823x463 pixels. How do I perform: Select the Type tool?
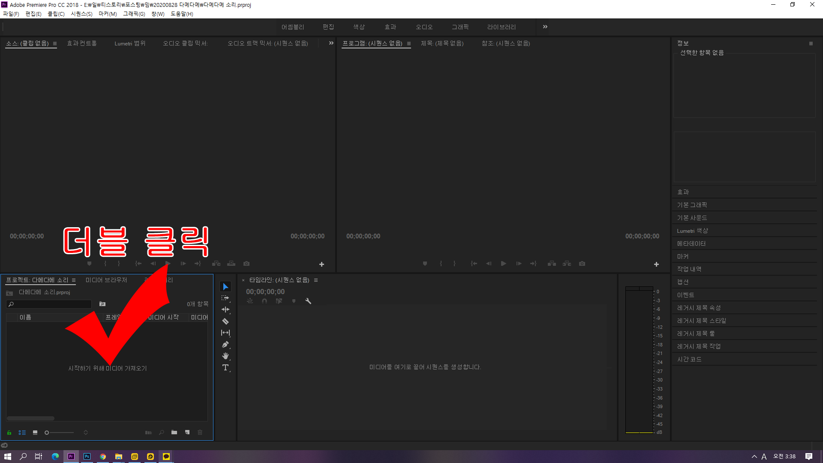click(x=225, y=367)
